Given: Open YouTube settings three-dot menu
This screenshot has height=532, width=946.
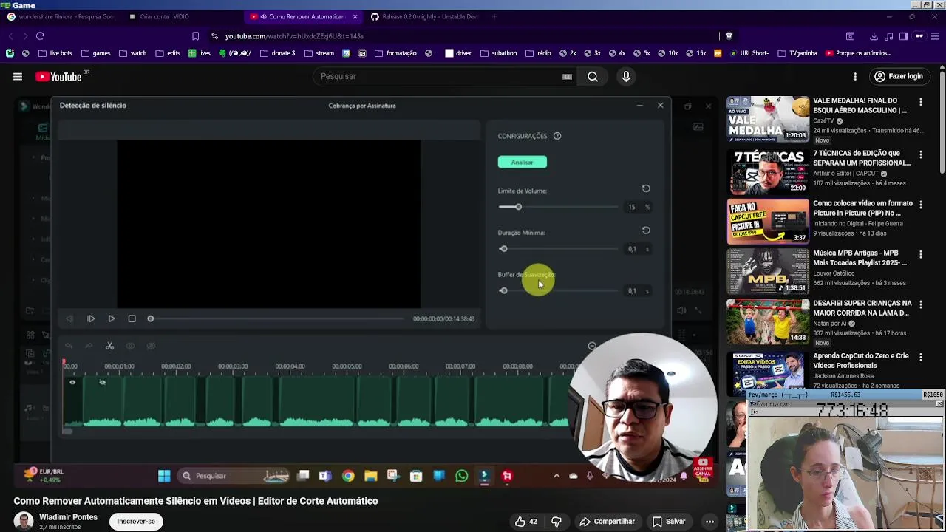Looking at the screenshot, I should coord(855,76).
